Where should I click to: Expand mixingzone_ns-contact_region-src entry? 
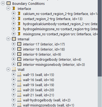click(14, 34)
